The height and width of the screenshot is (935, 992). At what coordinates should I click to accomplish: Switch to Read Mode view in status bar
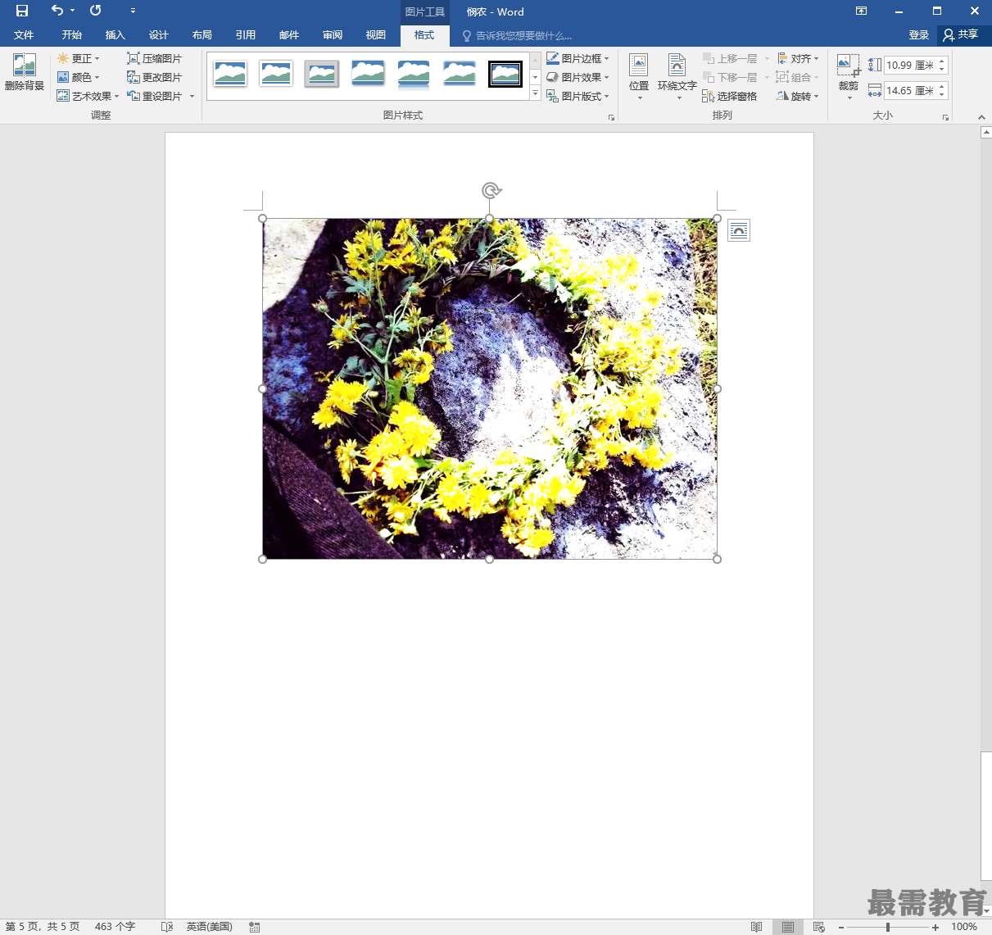(x=756, y=927)
